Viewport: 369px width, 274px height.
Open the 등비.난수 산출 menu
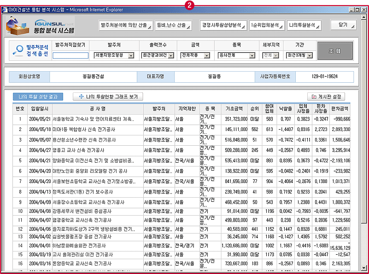tap(173, 25)
